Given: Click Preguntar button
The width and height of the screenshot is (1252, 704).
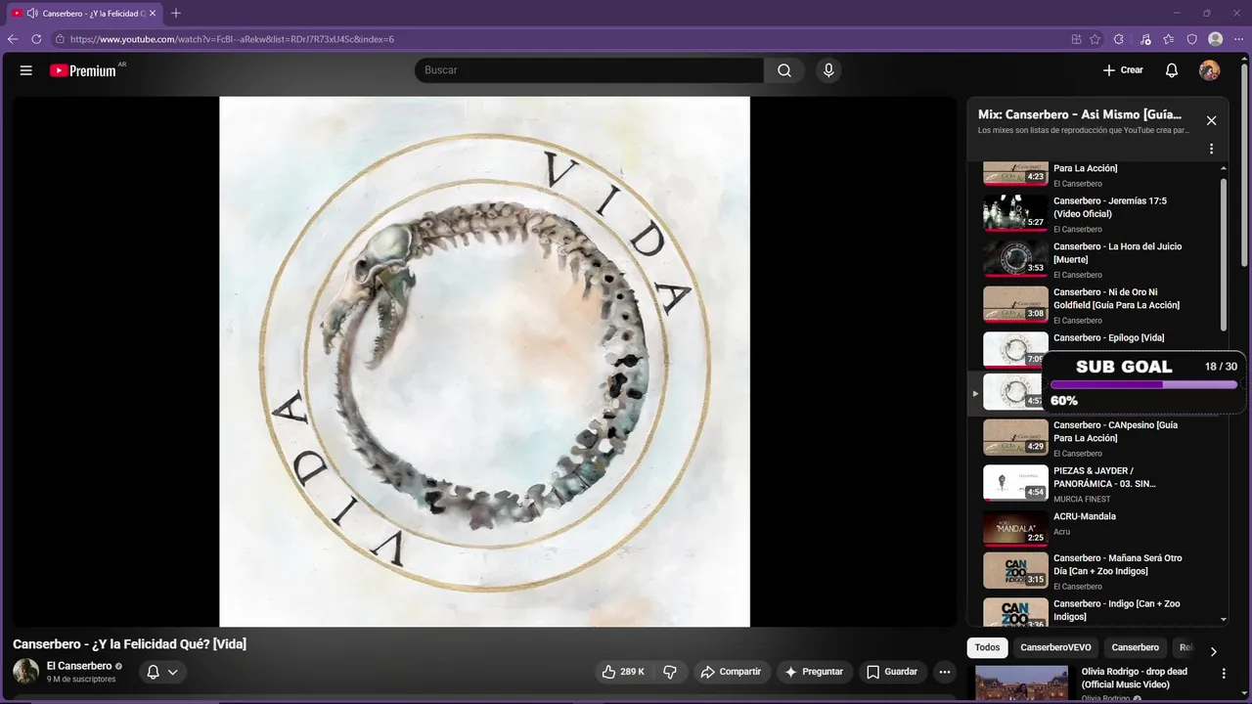Looking at the screenshot, I should pos(814,672).
